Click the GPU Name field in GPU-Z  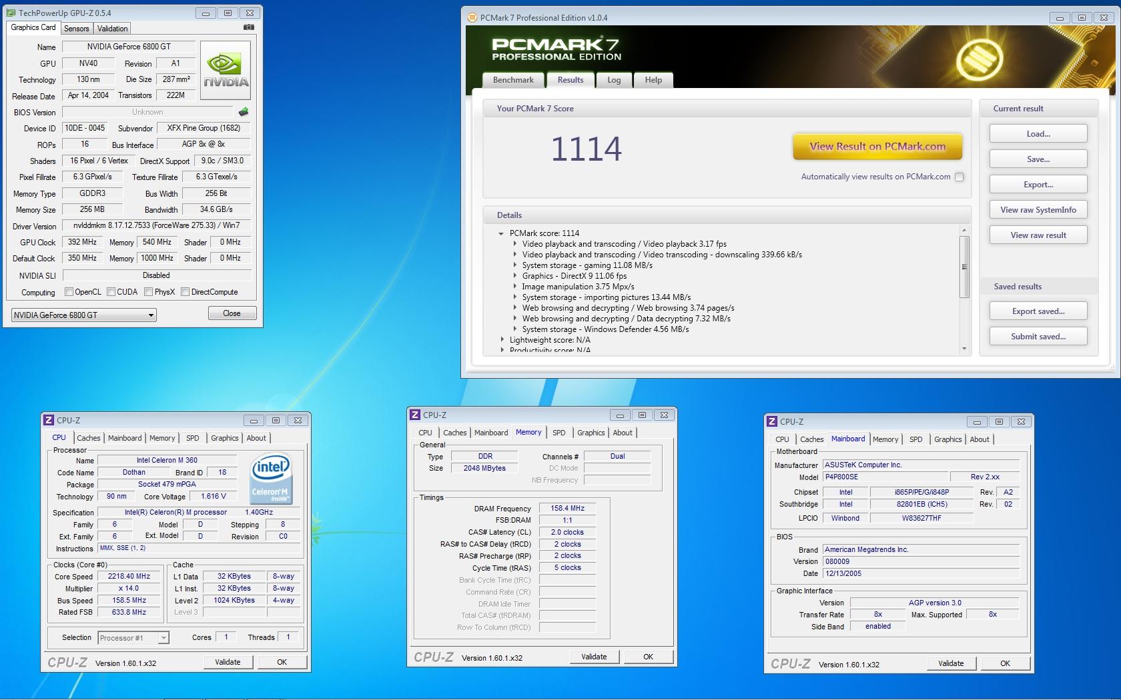click(x=129, y=47)
